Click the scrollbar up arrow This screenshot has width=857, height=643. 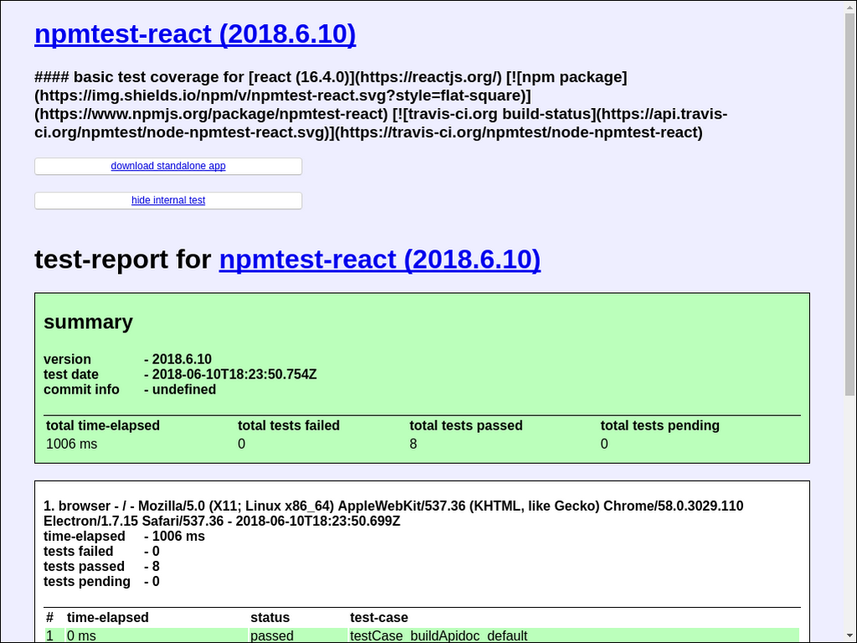pyautogui.click(x=849, y=6)
